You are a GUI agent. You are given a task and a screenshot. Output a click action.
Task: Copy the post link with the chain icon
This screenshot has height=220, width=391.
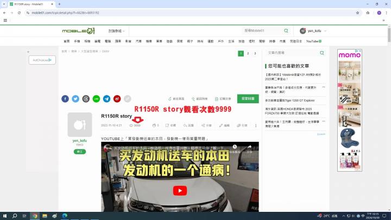pos(127,99)
